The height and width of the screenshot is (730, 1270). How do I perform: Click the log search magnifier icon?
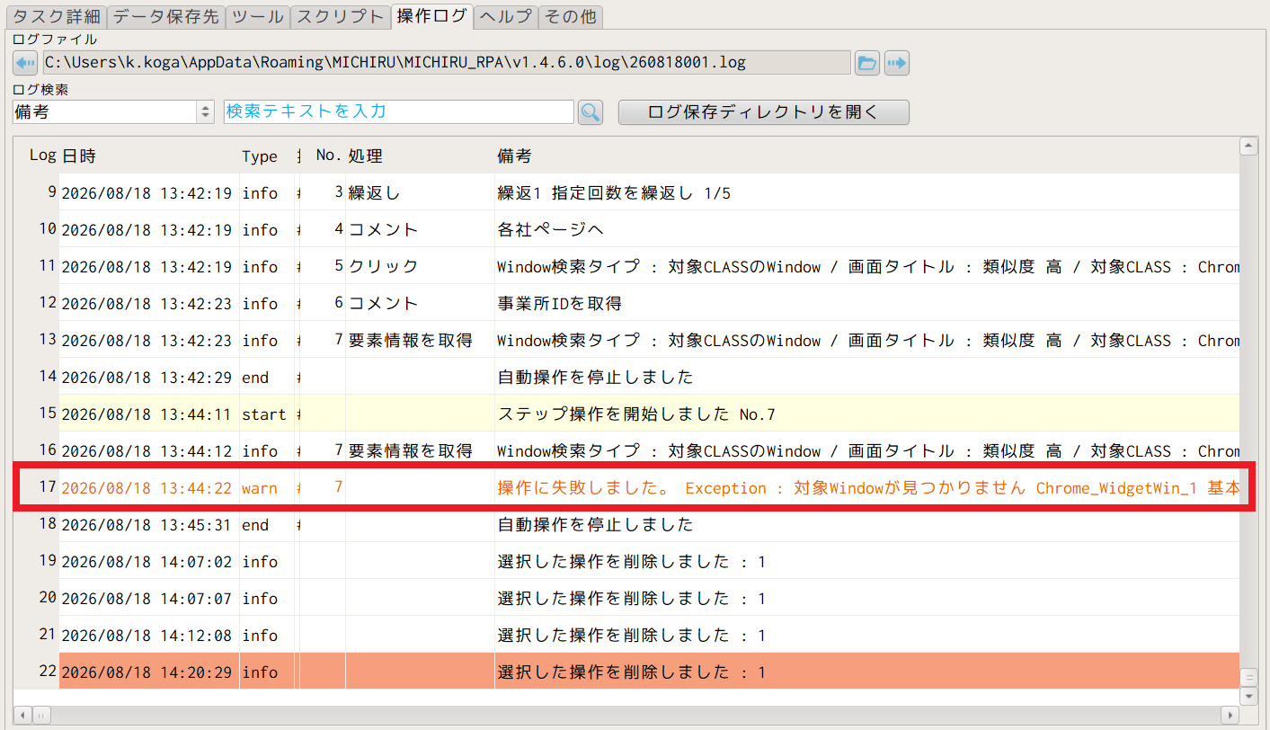pyautogui.click(x=590, y=112)
